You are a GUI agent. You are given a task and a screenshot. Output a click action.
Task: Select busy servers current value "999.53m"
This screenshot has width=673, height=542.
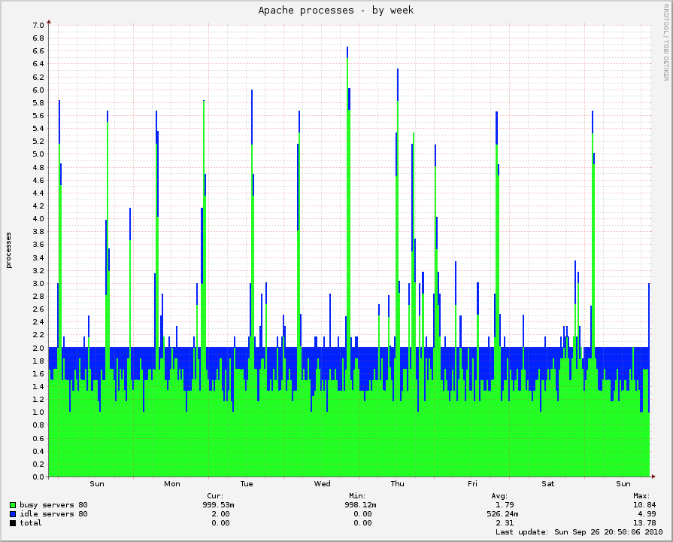219,505
